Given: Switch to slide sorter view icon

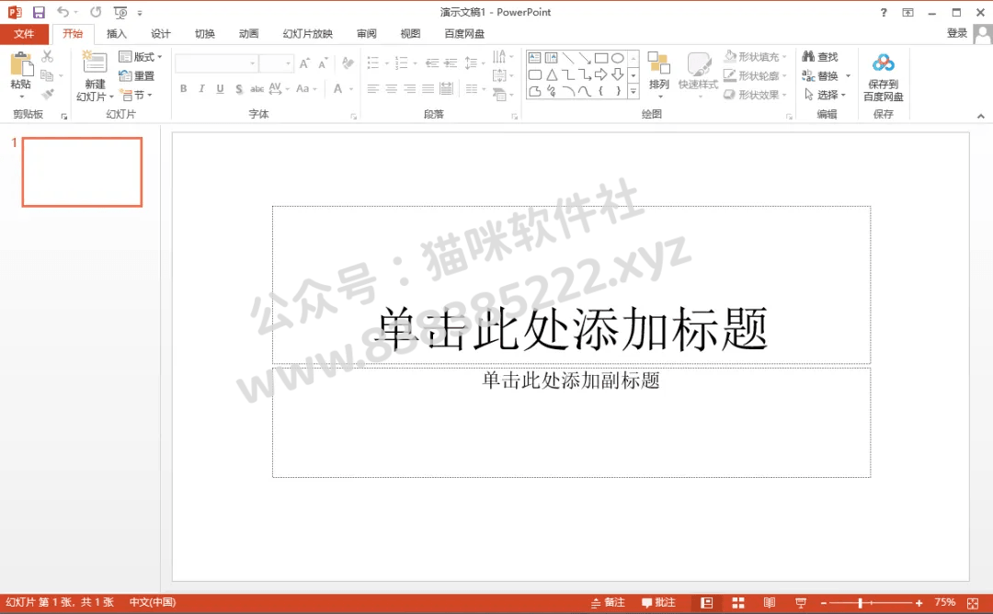Looking at the screenshot, I should point(738,603).
